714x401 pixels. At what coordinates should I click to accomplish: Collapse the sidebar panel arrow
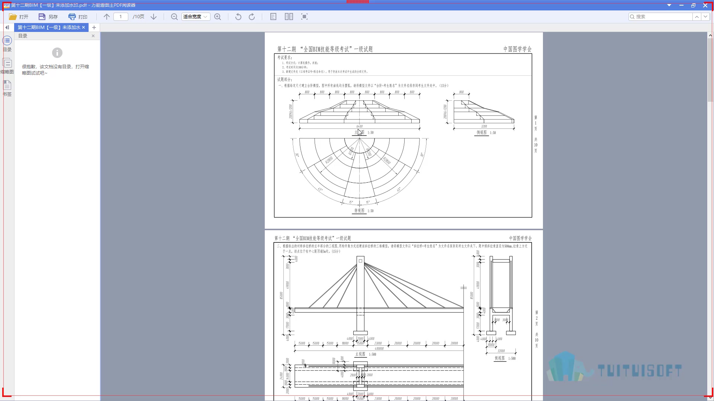tap(7, 27)
